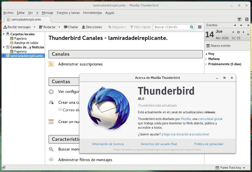Open the Herramientas menu

pos(92,13)
